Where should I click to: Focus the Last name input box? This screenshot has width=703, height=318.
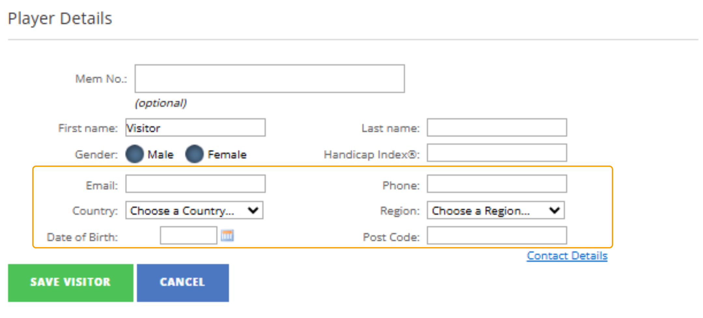[x=497, y=128]
